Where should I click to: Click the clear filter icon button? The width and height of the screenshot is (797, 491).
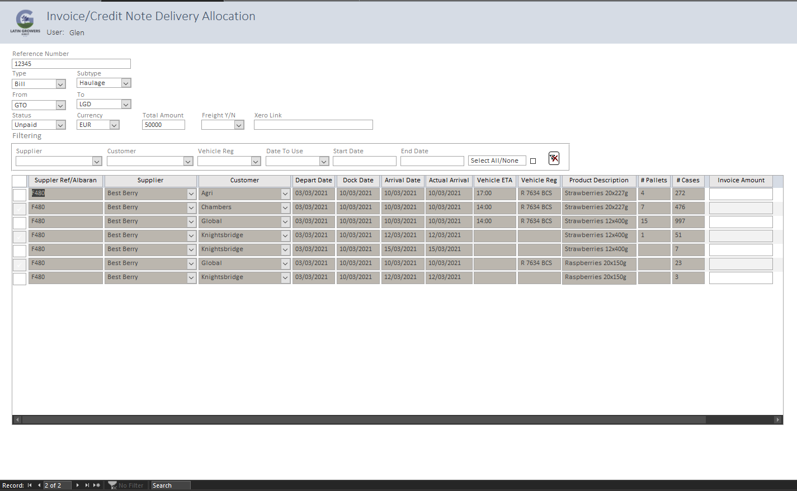[x=554, y=159]
